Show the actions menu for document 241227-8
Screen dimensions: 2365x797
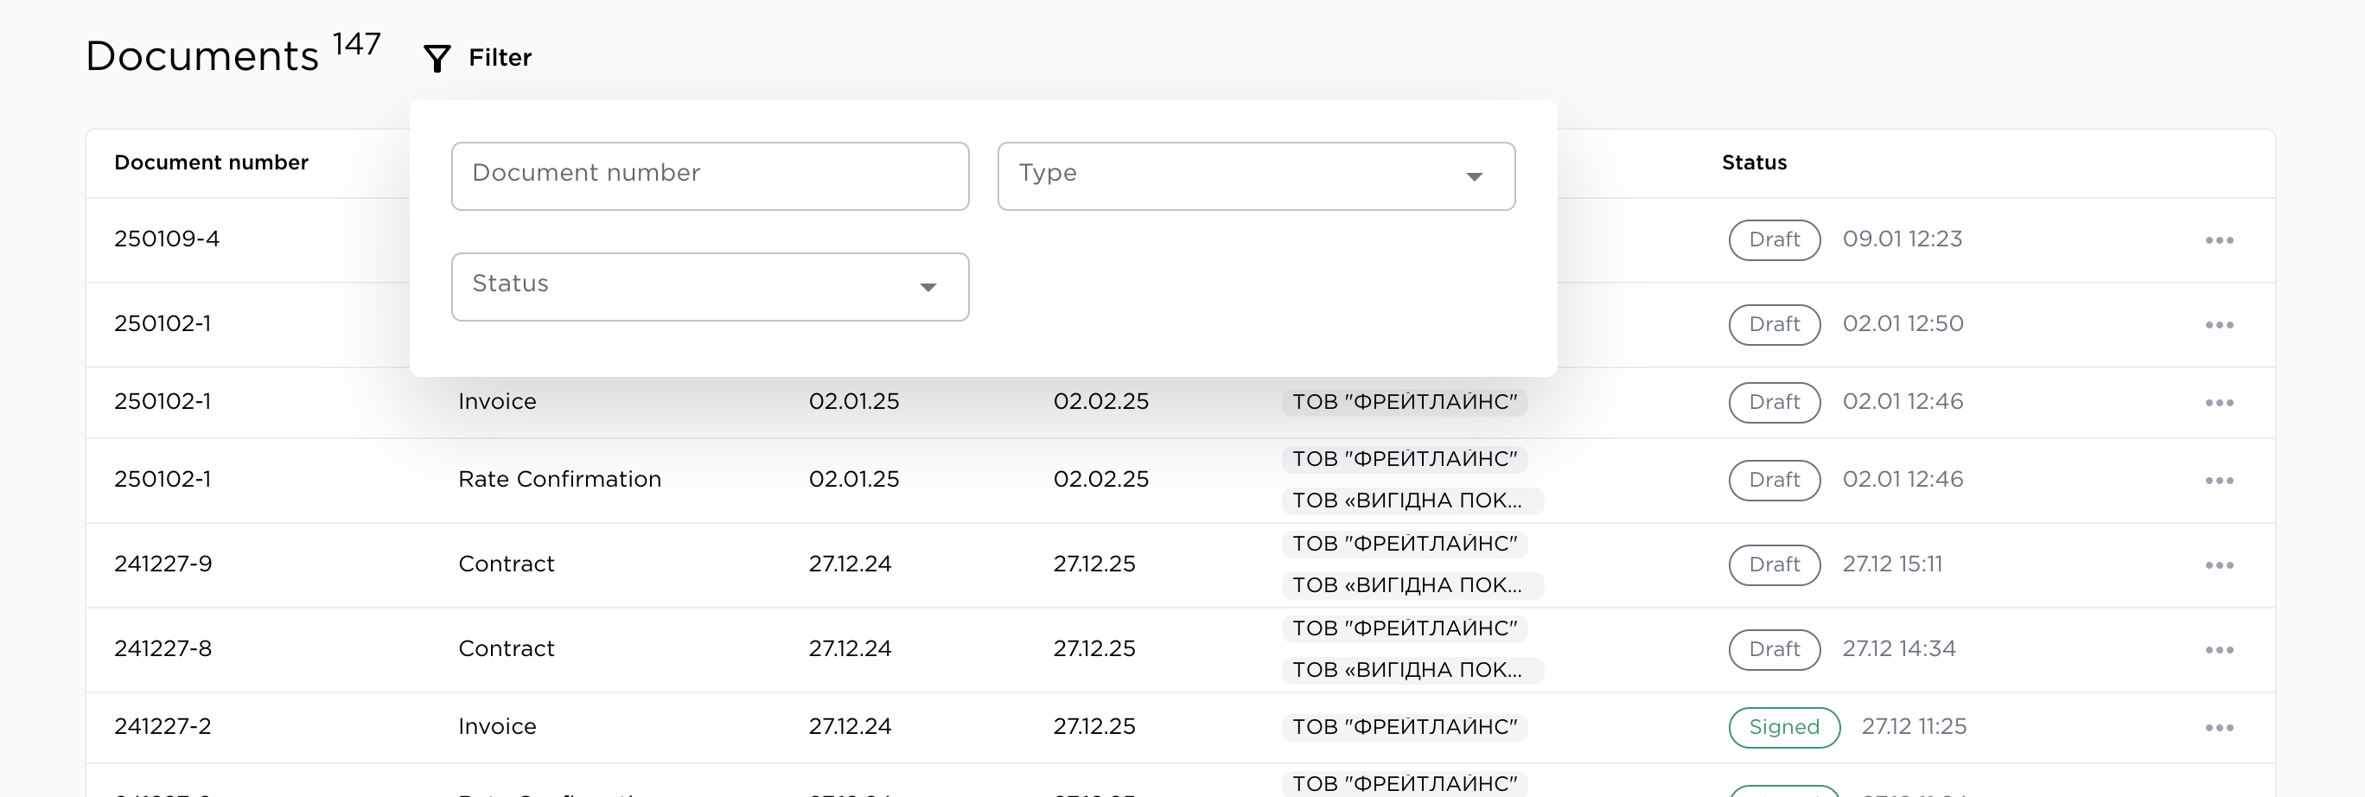click(x=2219, y=650)
